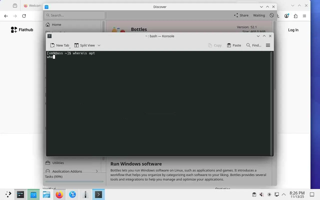Image resolution: width=320 pixels, height=200 pixels.
Task: Open Find in the Konsole toolbar
Action: [x=254, y=45]
